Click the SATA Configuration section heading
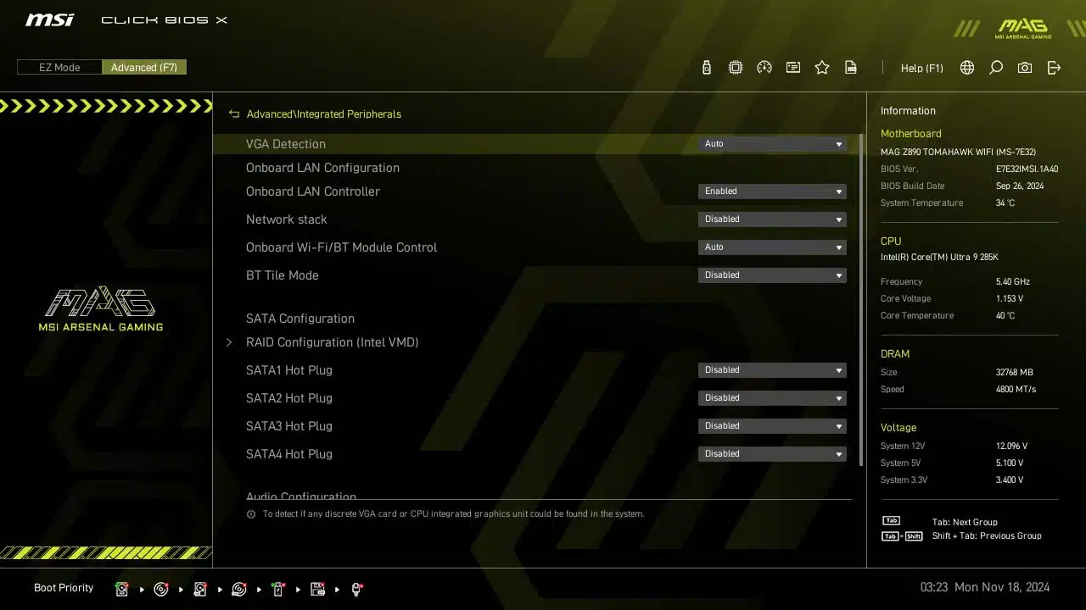The width and height of the screenshot is (1086, 610). pyautogui.click(x=300, y=319)
